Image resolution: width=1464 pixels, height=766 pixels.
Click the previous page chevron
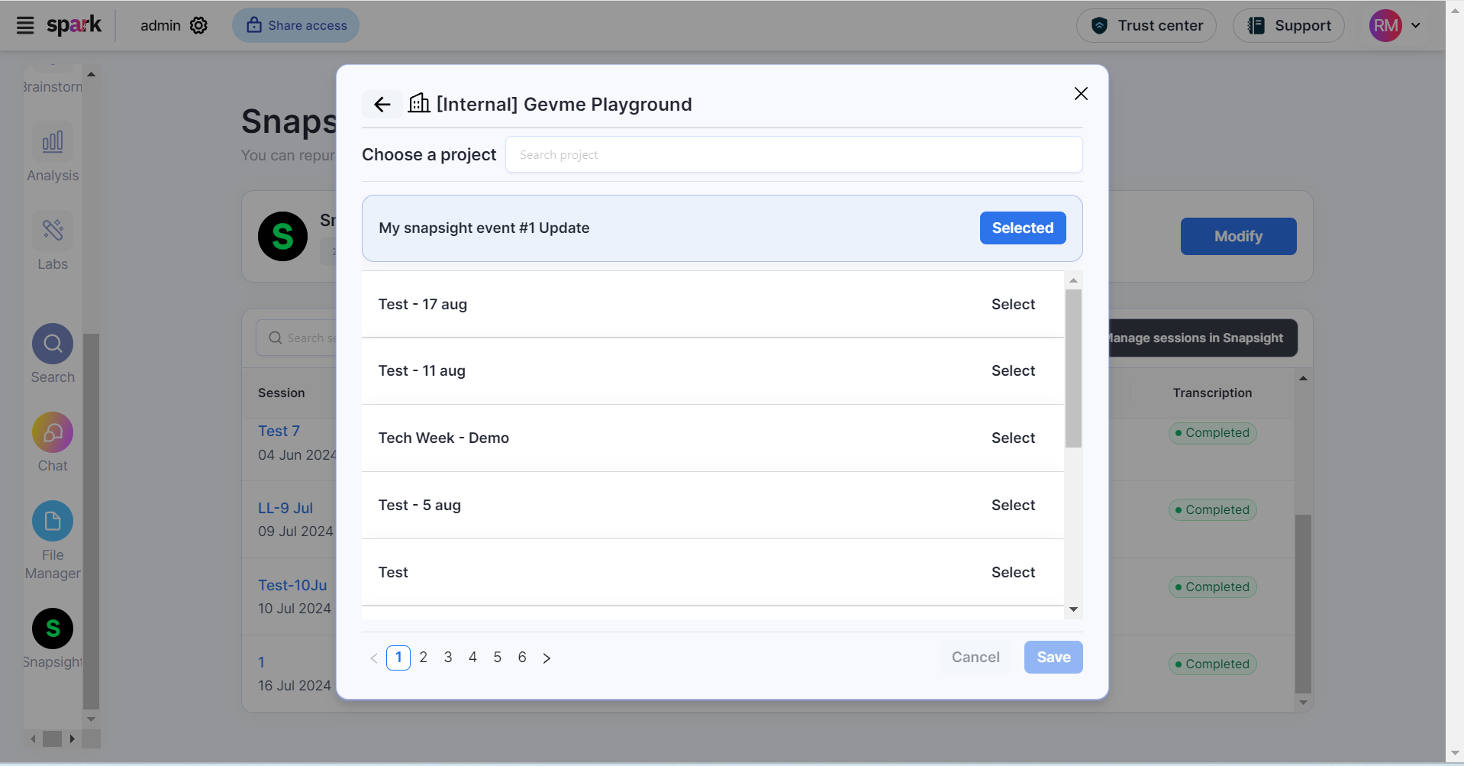tap(374, 658)
